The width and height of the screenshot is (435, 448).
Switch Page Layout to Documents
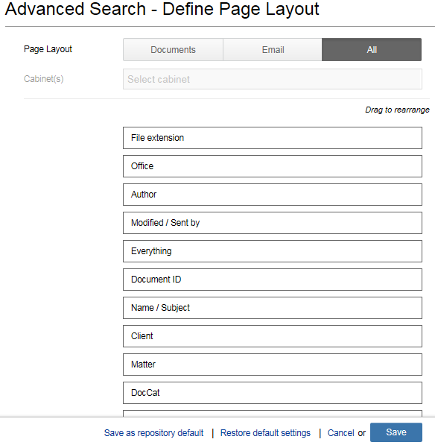(173, 49)
